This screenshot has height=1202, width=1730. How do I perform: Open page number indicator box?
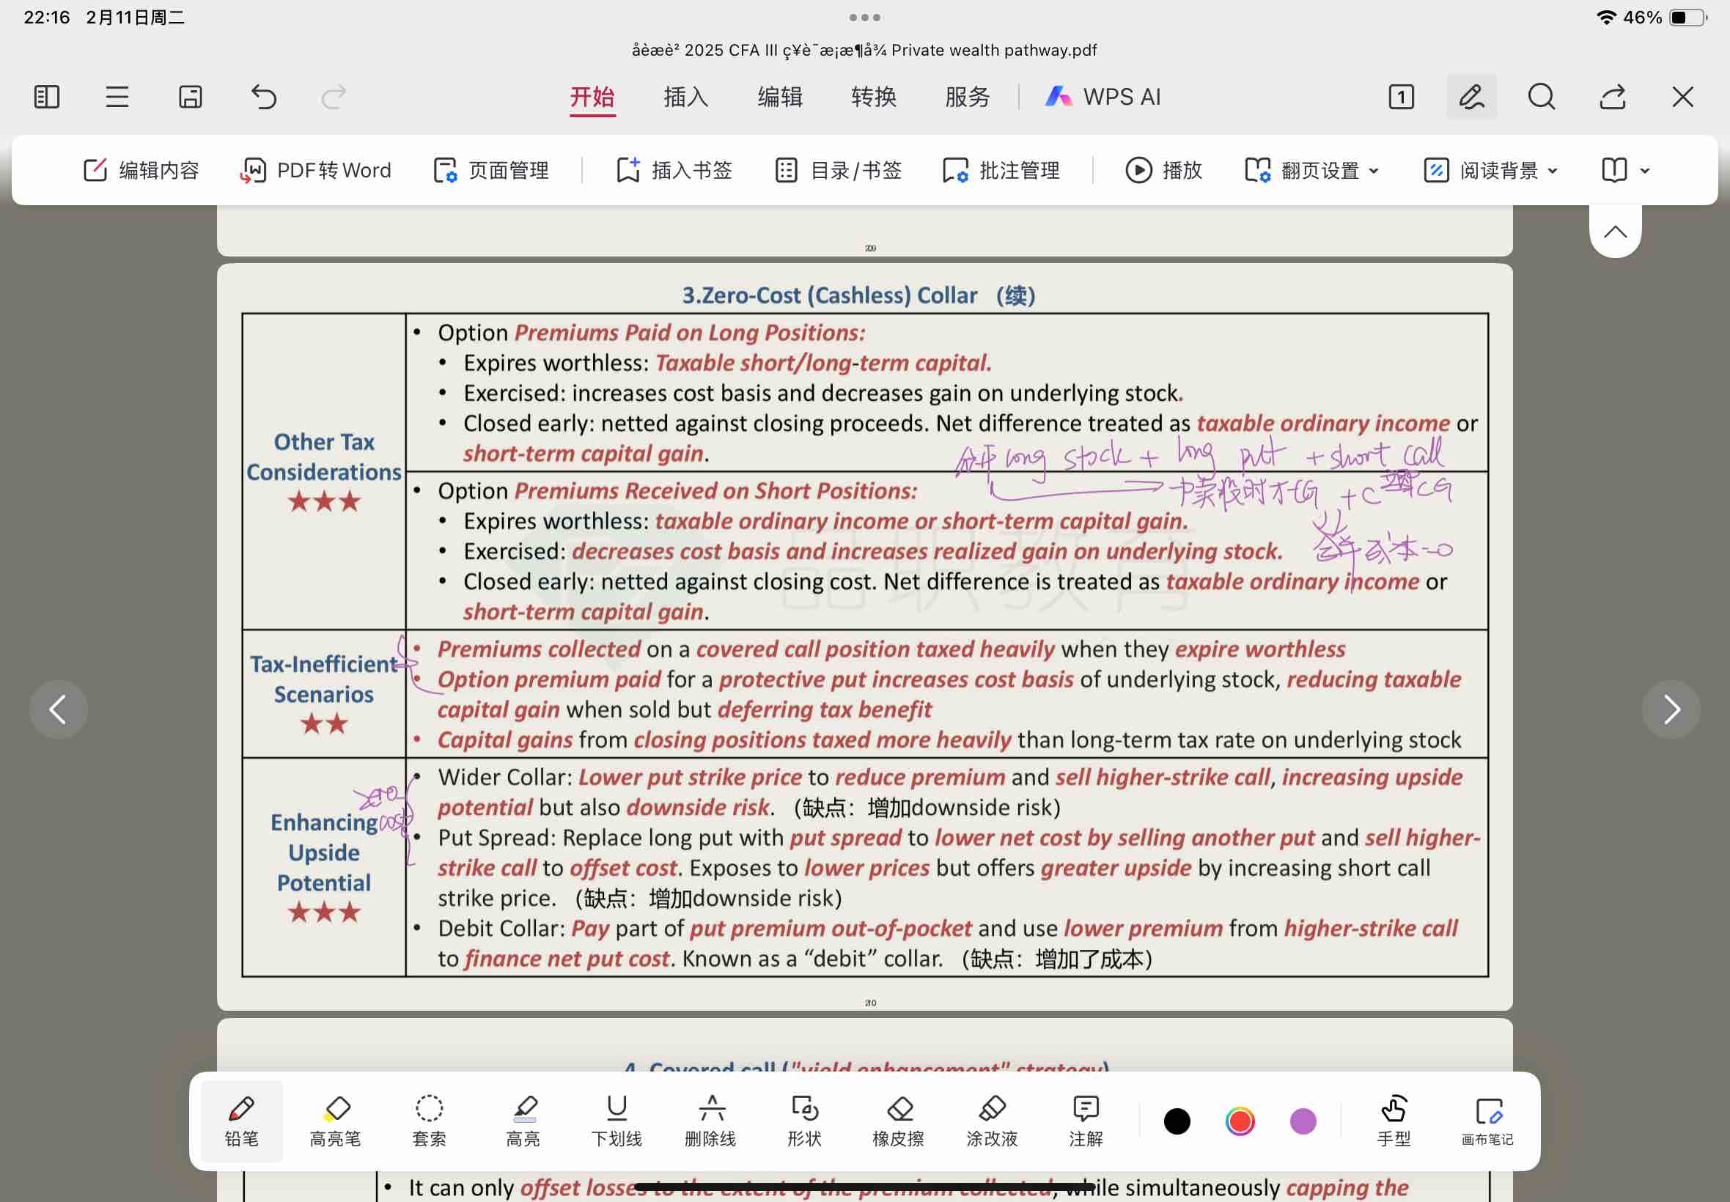[1401, 97]
